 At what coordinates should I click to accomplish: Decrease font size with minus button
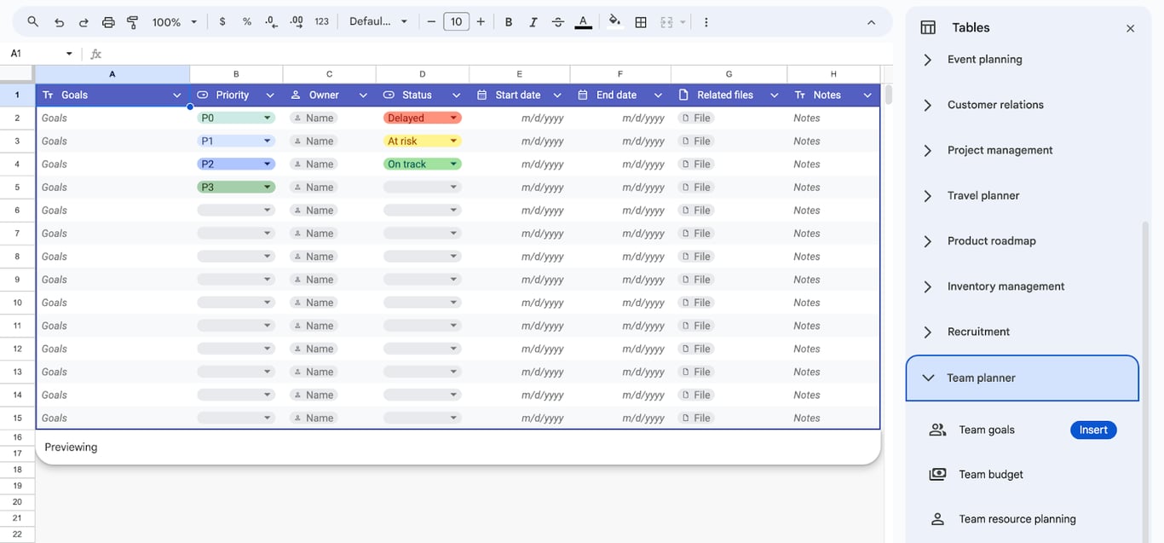pyautogui.click(x=431, y=22)
